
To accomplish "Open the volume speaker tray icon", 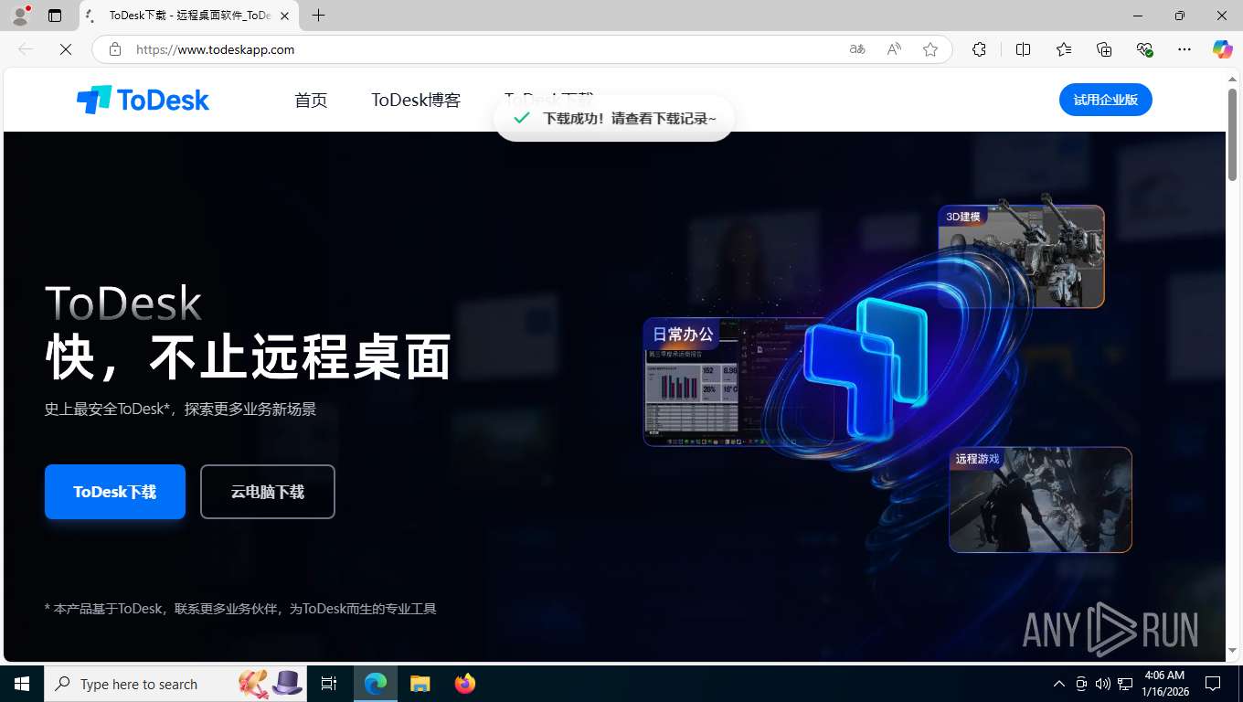I will pos(1103,684).
